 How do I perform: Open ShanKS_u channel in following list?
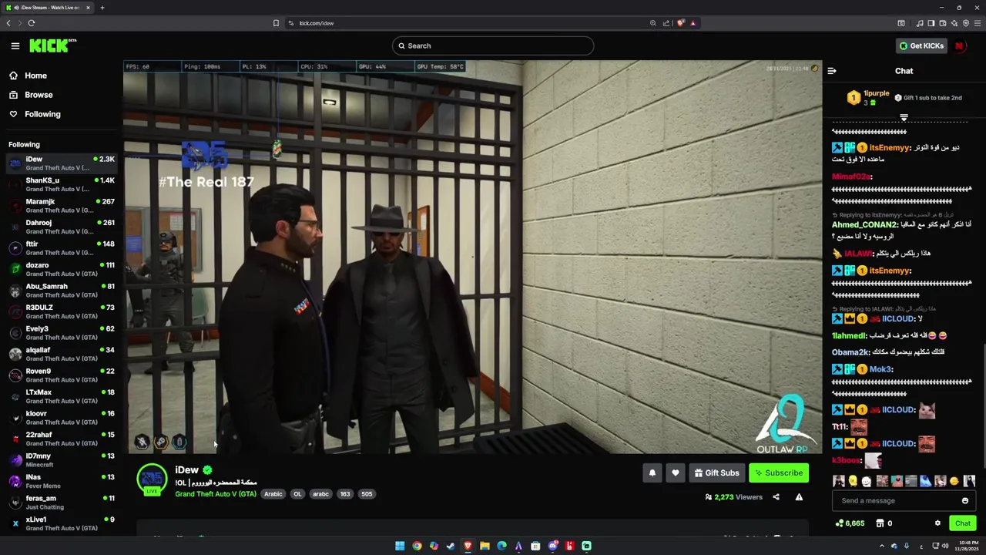click(x=62, y=184)
